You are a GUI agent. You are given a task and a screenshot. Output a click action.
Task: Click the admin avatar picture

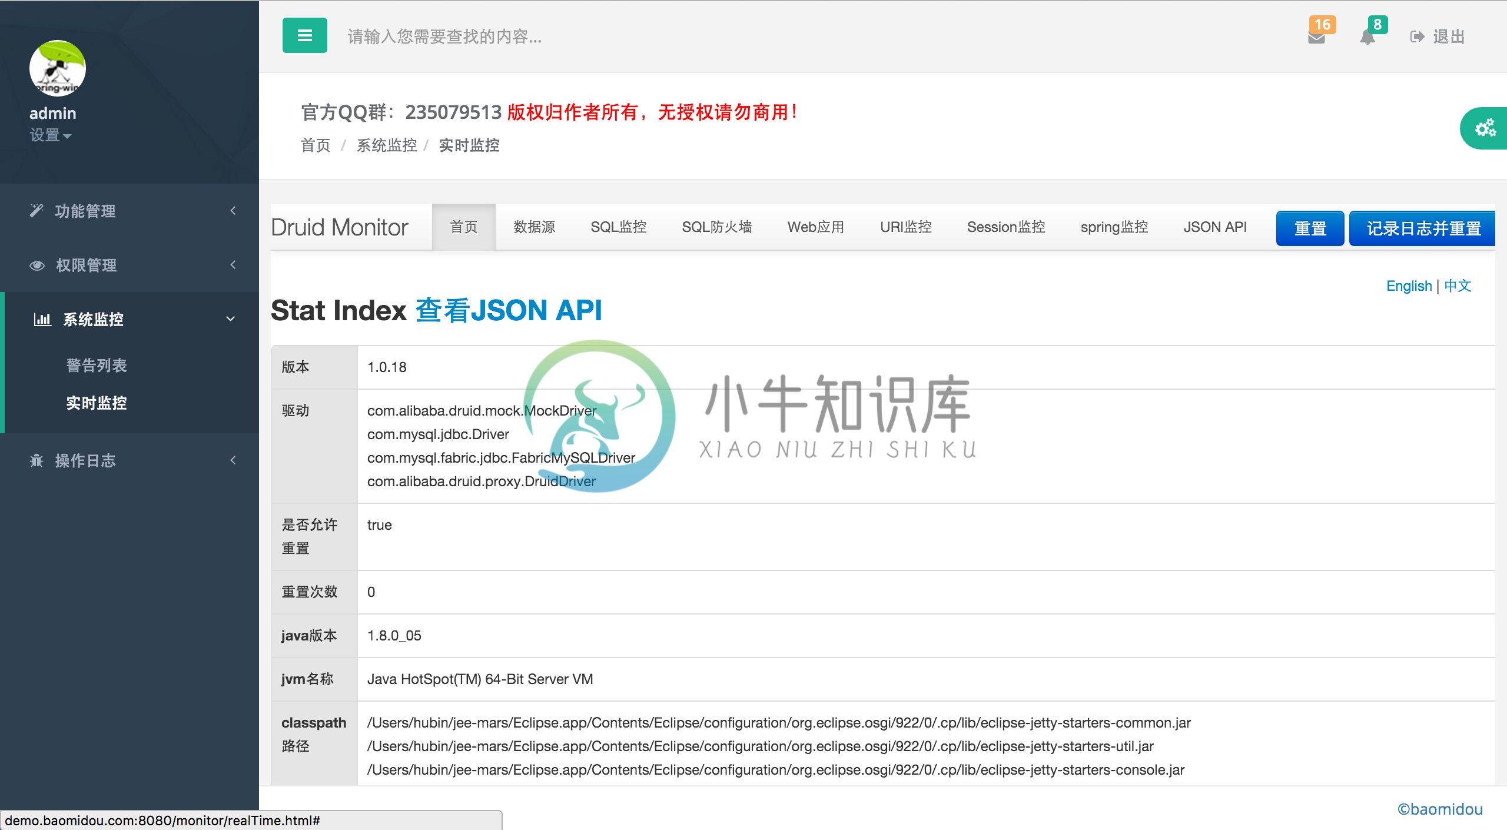(x=58, y=68)
